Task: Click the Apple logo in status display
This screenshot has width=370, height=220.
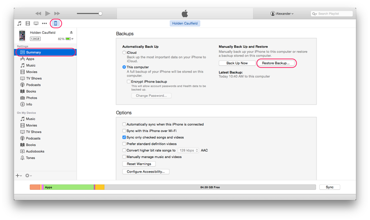Action: pyautogui.click(x=185, y=13)
